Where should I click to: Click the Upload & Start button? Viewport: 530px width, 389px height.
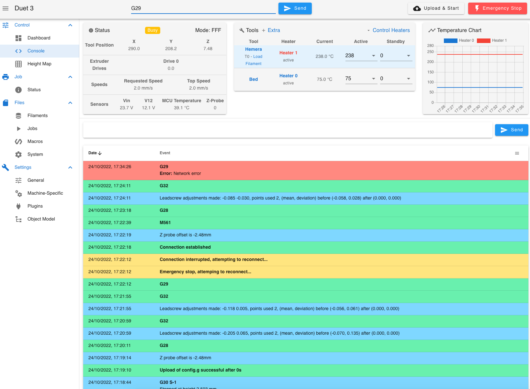click(436, 8)
